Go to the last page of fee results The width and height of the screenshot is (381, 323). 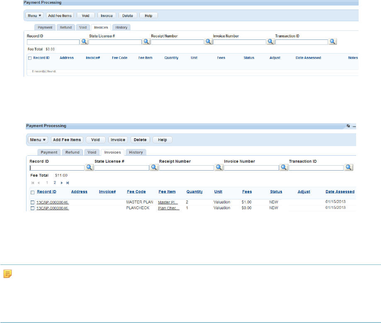(x=68, y=183)
